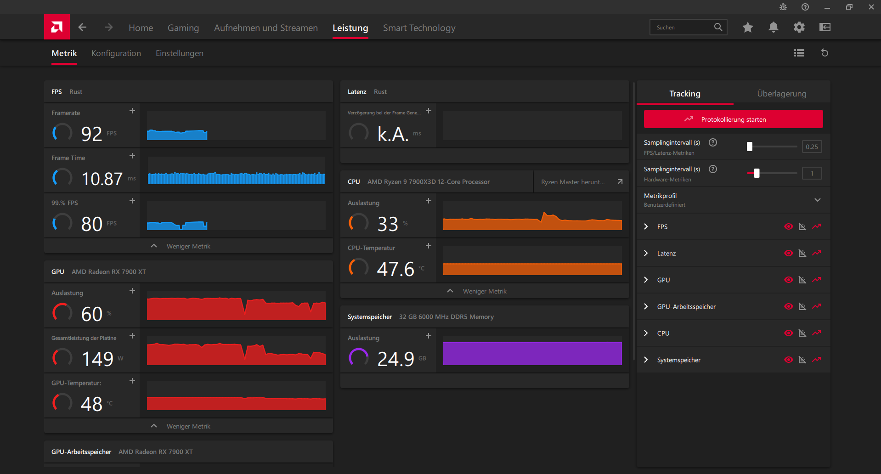Go forward with the right arrow
The width and height of the screenshot is (881, 474).
tap(108, 27)
